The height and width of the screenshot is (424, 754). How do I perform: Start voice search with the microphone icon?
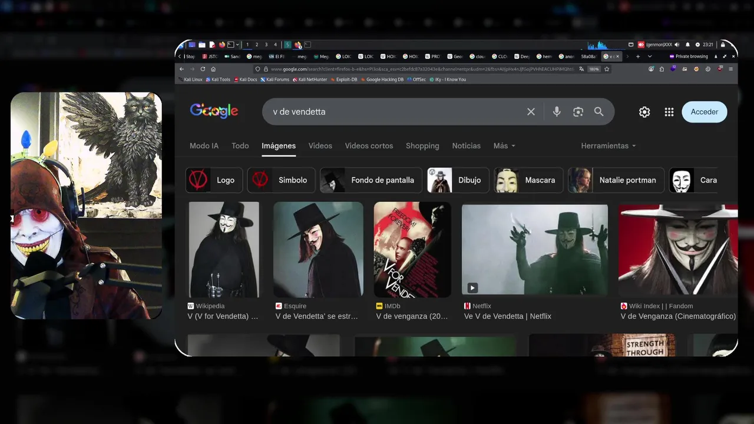(x=557, y=111)
